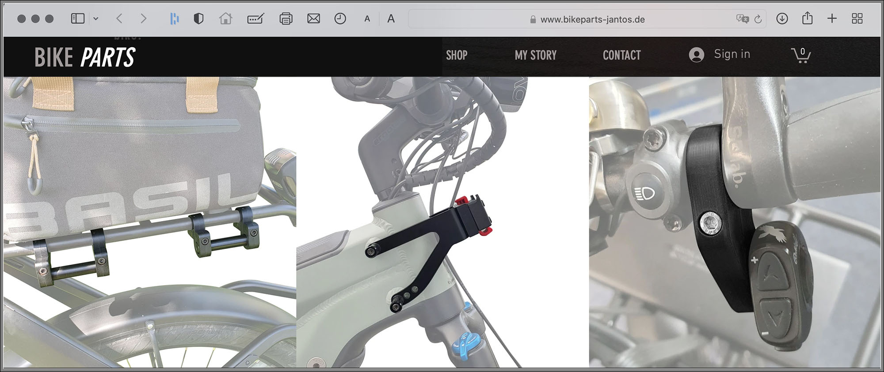Reload the current page
The width and height of the screenshot is (884, 372).
pos(758,19)
